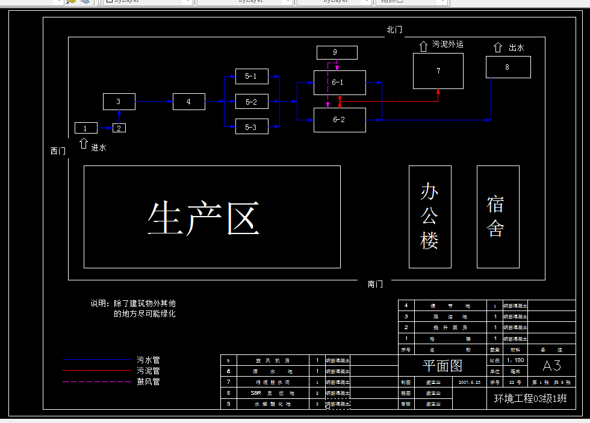Screen dimensions: 590x423
Task: Open the color ByLayer dropdown
Action: click(187, 2)
